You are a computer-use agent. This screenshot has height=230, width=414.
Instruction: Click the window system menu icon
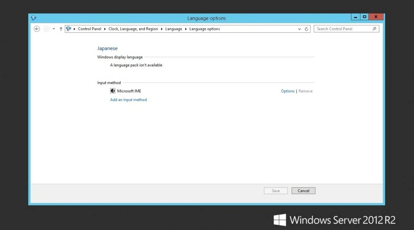[34, 18]
